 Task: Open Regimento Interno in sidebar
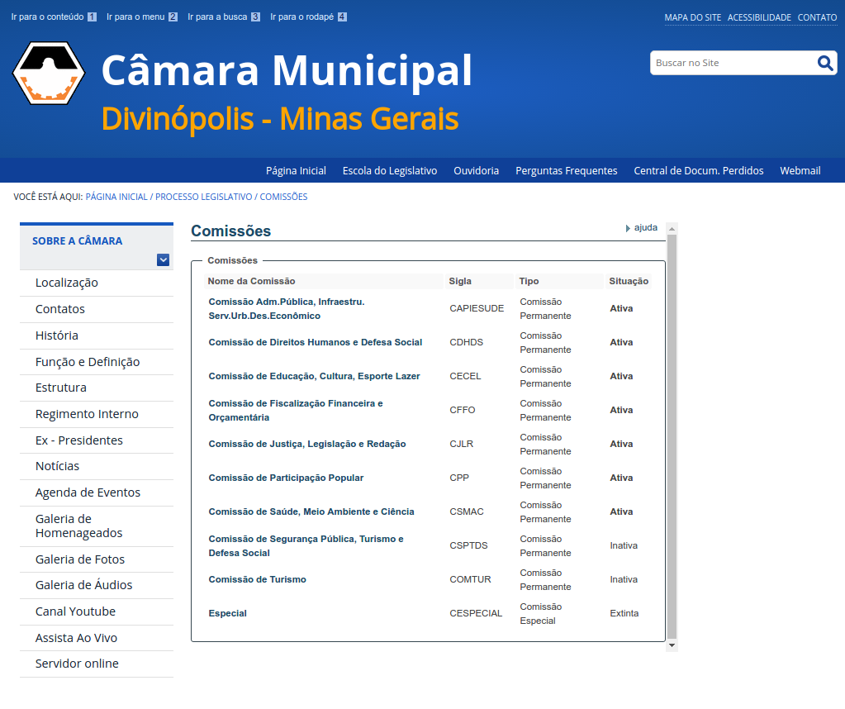(x=87, y=414)
